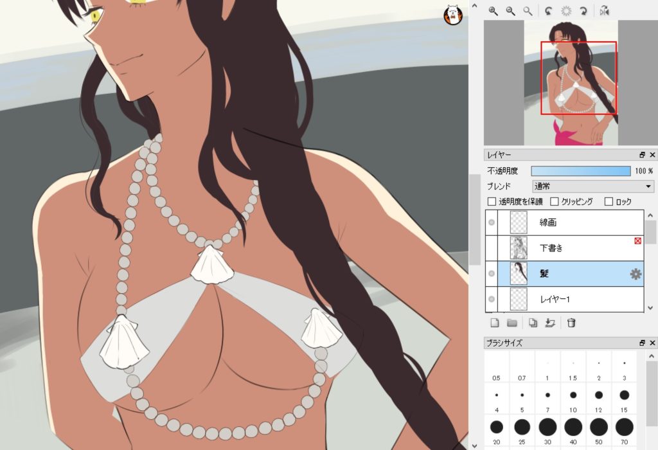The width and height of the screenshot is (658, 450).
Task: Open the ブレンド mode dropdown
Action: point(592,186)
